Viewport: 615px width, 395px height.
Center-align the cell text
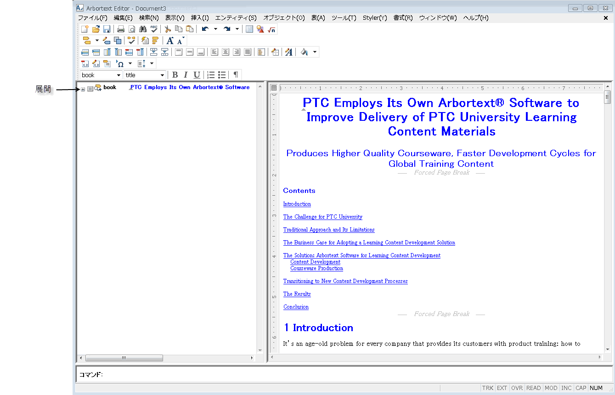point(226,52)
